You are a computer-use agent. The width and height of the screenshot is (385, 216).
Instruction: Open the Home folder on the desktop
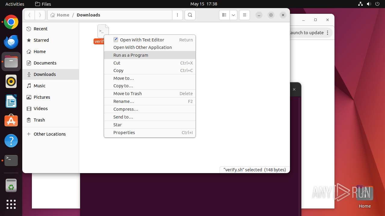(x=365, y=197)
